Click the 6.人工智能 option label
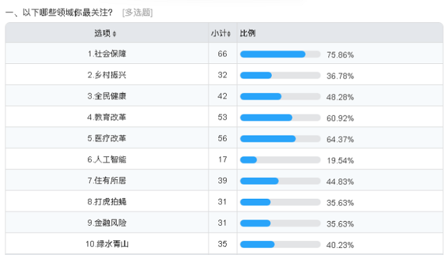Screen dimensions: 445x255 tap(106, 159)
